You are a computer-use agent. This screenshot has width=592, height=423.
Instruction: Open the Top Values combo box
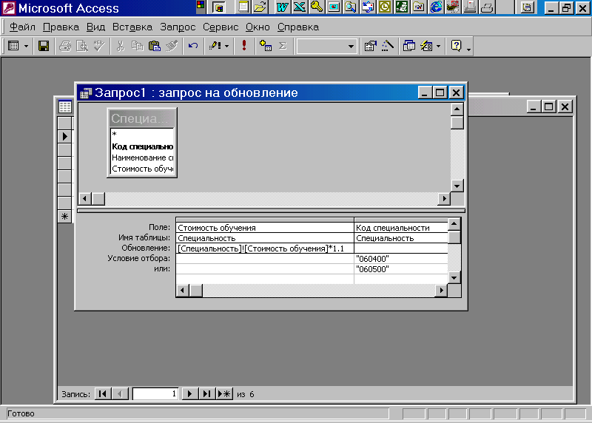tap(326, 47)
